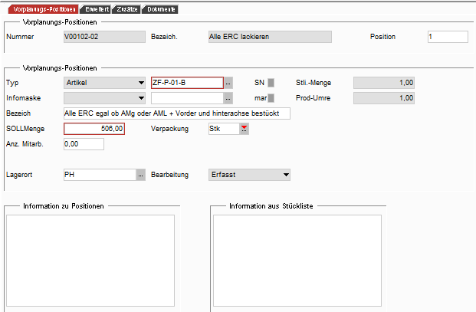Open lookup button next to empty Infomaske field

[x=228, y=98]
